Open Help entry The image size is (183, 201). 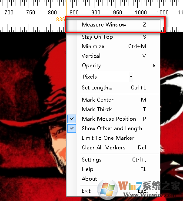[x=113, y=169]
